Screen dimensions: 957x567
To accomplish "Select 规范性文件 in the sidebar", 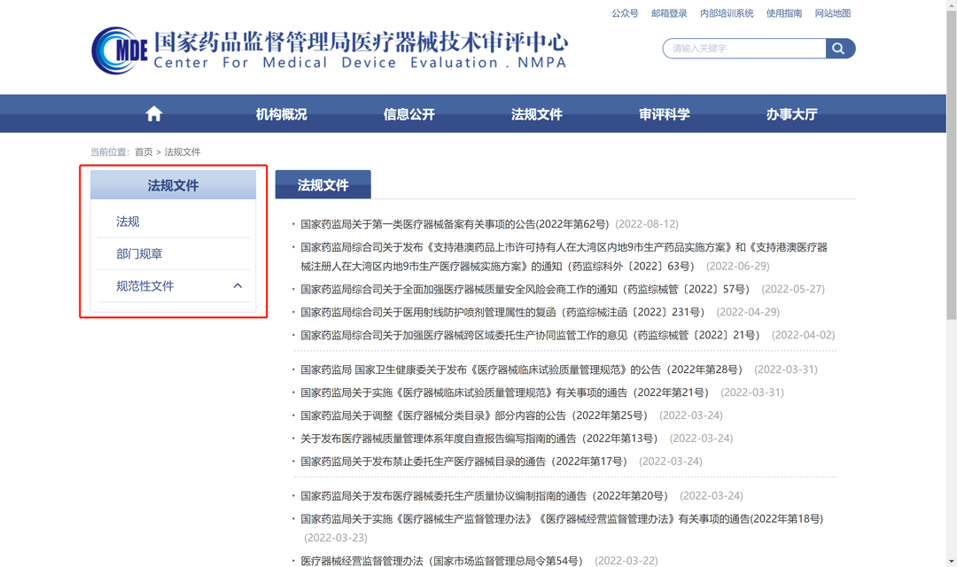I will [145, 285].
